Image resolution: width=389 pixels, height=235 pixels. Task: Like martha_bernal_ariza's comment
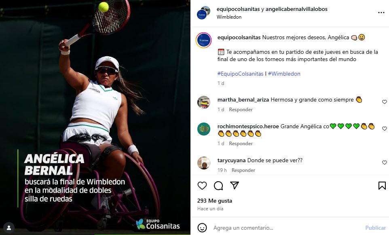click(x=384, y=102)
